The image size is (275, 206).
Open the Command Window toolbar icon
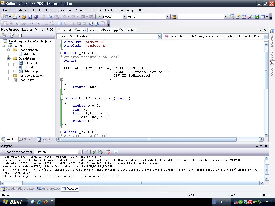(263, 17)
